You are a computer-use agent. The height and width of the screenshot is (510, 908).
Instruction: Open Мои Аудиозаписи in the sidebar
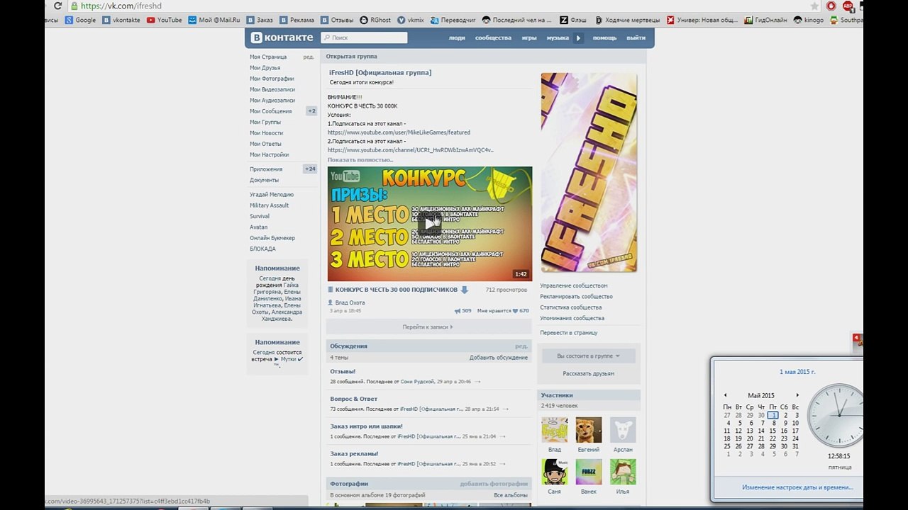pyautogui.click(x=272, y=101)
